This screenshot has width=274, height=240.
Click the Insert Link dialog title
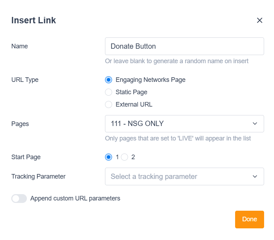34,20
